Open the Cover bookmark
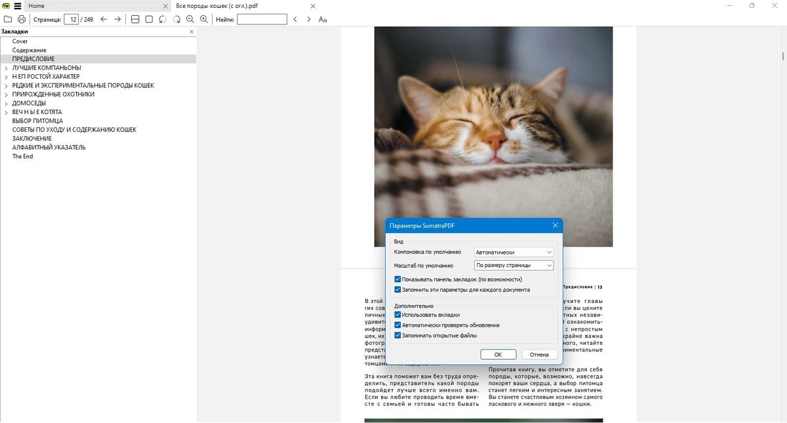Screen dimensions: 787x423 click(20, 41)
